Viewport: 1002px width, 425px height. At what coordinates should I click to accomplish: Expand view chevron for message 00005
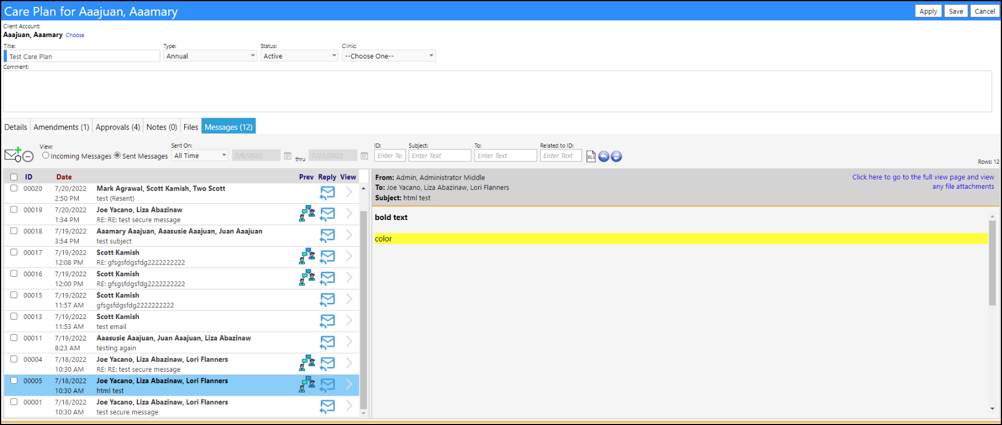click(x=349, y=385)
